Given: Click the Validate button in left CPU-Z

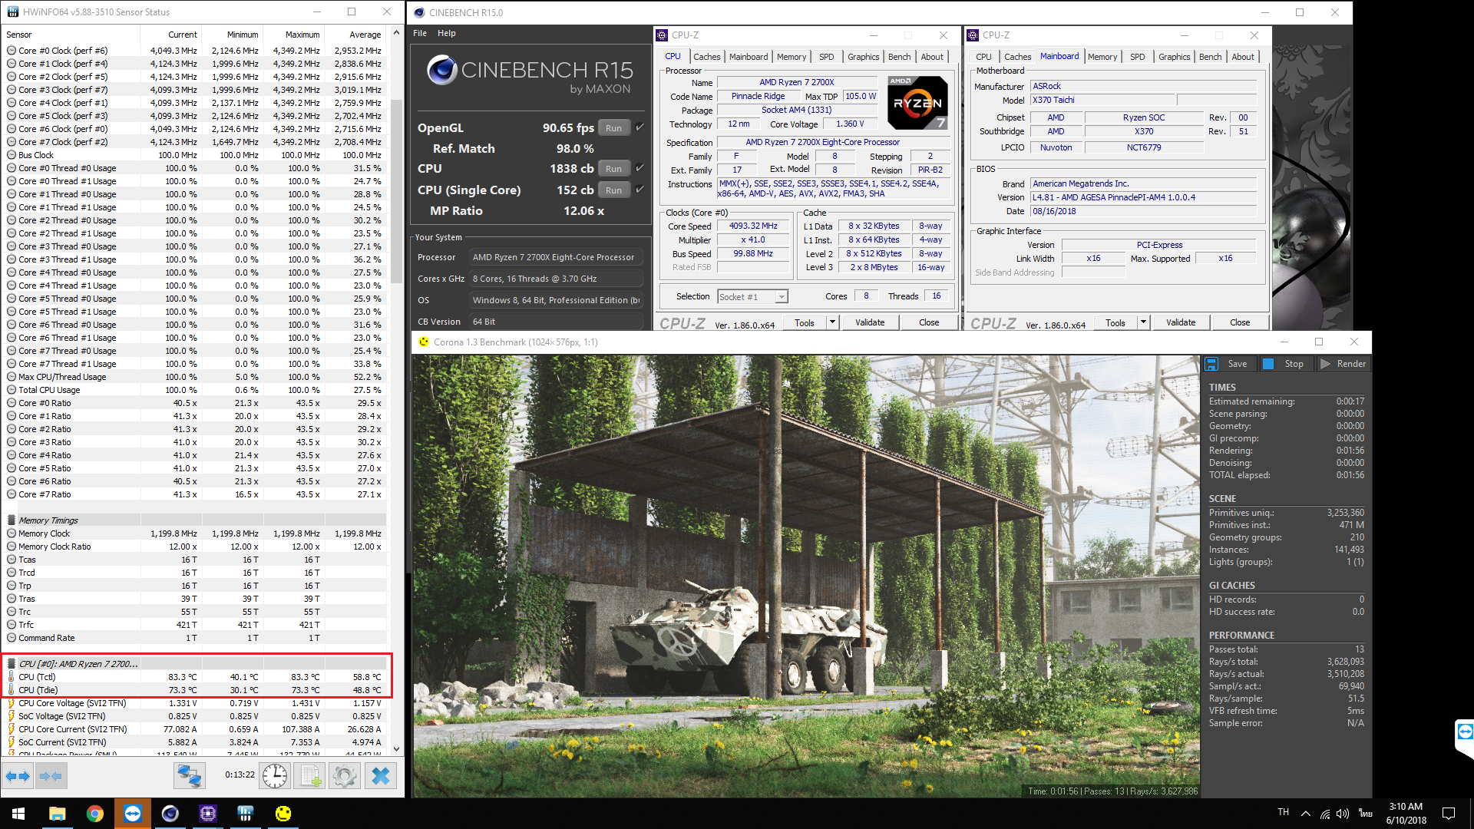Looking at the screenshot, I should (870, 322).
